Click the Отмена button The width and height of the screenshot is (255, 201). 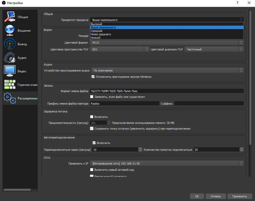point(216,196)
